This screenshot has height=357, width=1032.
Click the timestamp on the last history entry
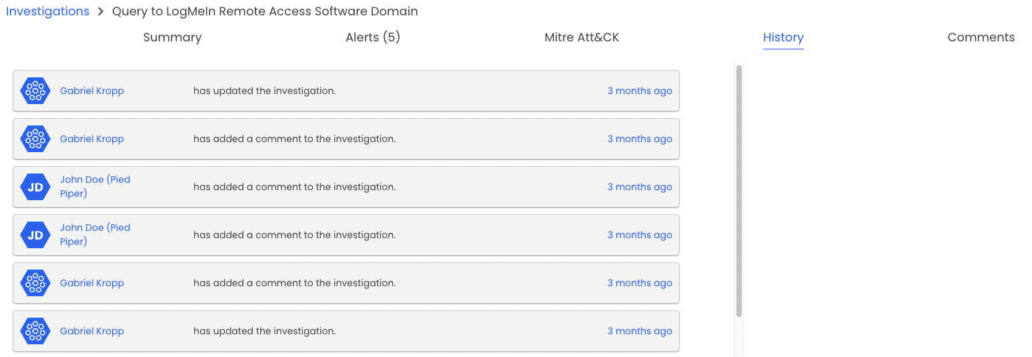(640, 331)
